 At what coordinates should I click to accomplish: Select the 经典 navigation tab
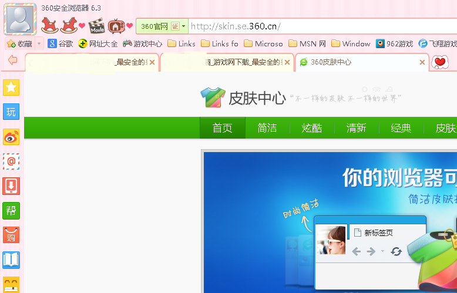click(401, 128)
